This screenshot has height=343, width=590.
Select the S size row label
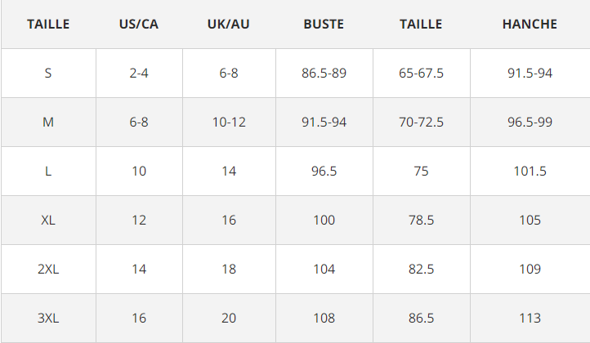point(47,73)
